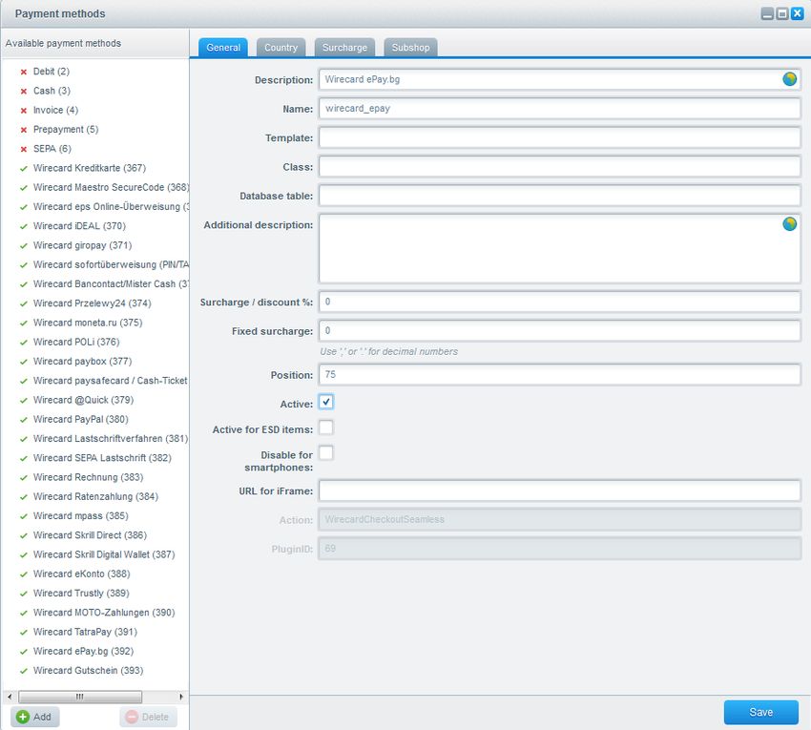
Task: Click the red X icon beside Debit (2)
Action: tap(23, 72)
